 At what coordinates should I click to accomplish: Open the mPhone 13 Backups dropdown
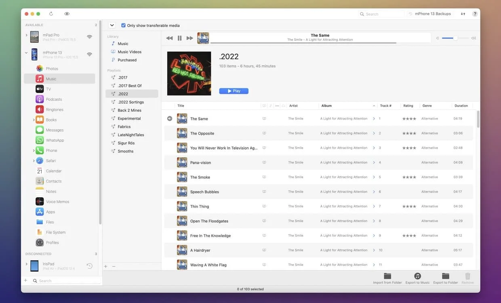click(430, 14)
